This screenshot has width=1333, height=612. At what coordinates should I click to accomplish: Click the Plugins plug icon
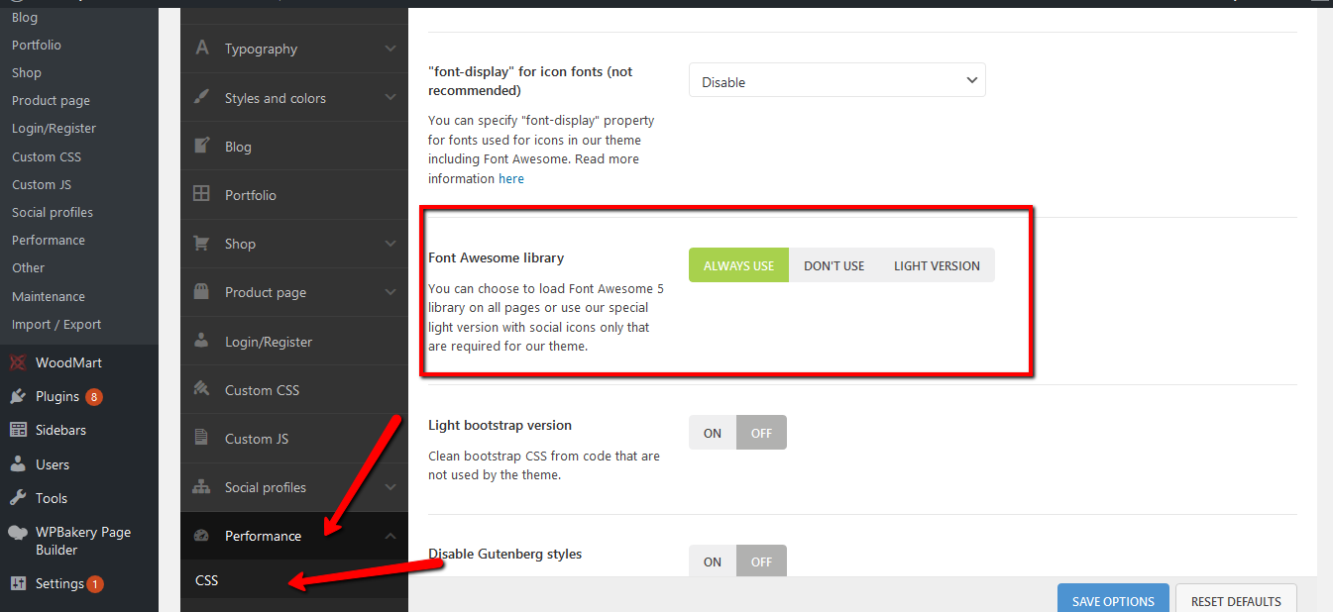coord(18,396)
